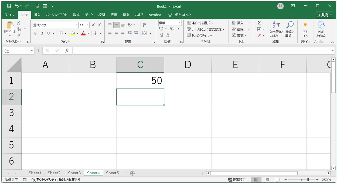Click the decrease decimal icon
338x184 pixels.
coord(168,35)
